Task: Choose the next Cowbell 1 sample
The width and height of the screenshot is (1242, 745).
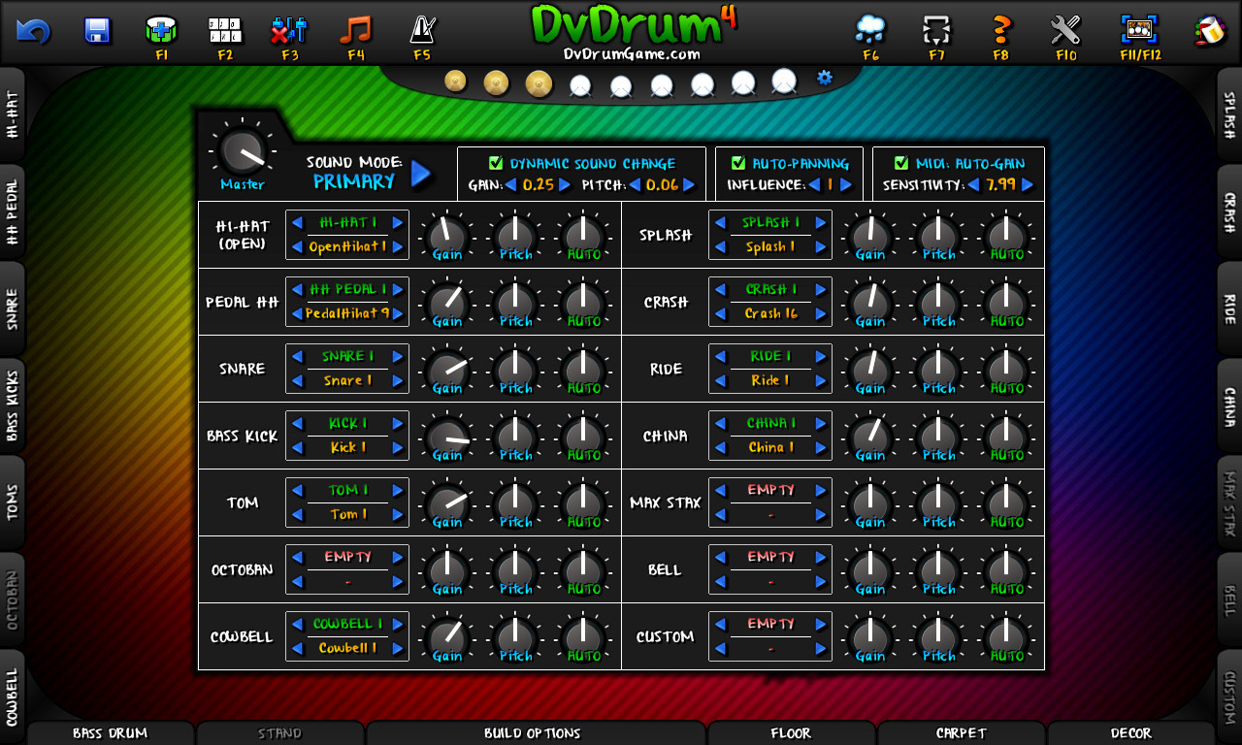Action: click(x=397, y=648)
